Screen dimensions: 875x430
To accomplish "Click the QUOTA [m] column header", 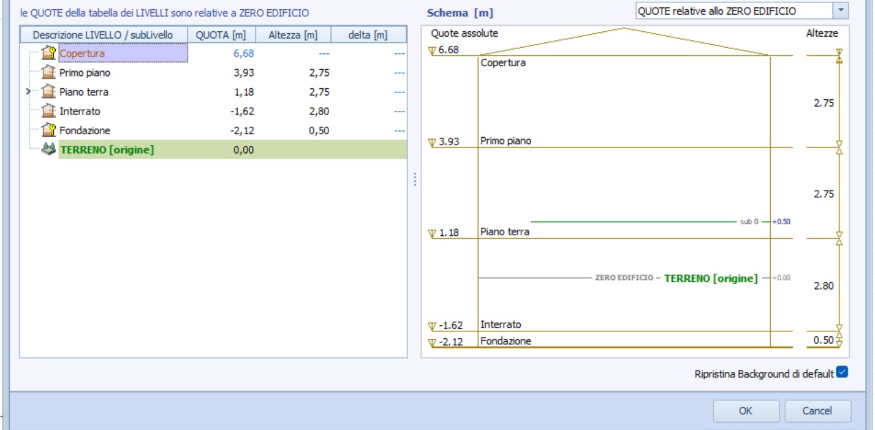I will coord(221,36).
